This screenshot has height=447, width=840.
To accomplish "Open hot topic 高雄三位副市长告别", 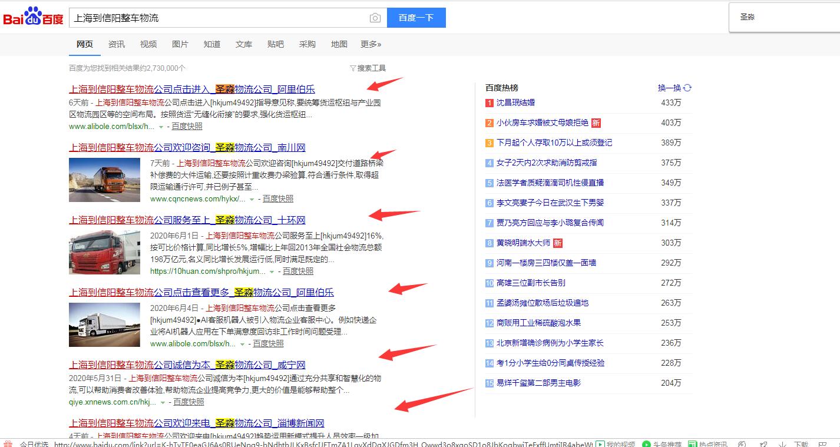I will (x=531, y=283).
